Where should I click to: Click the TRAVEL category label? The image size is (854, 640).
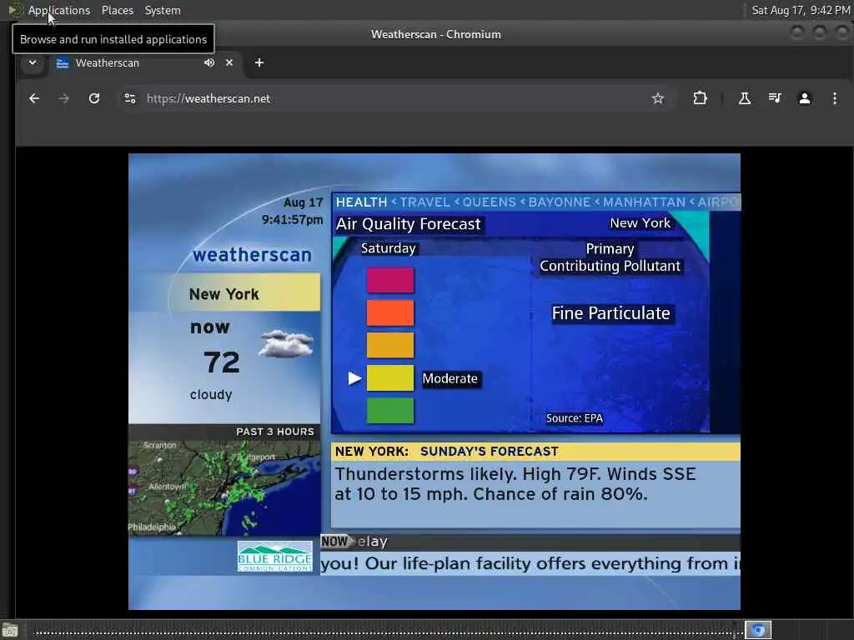(x=424, y=202)
